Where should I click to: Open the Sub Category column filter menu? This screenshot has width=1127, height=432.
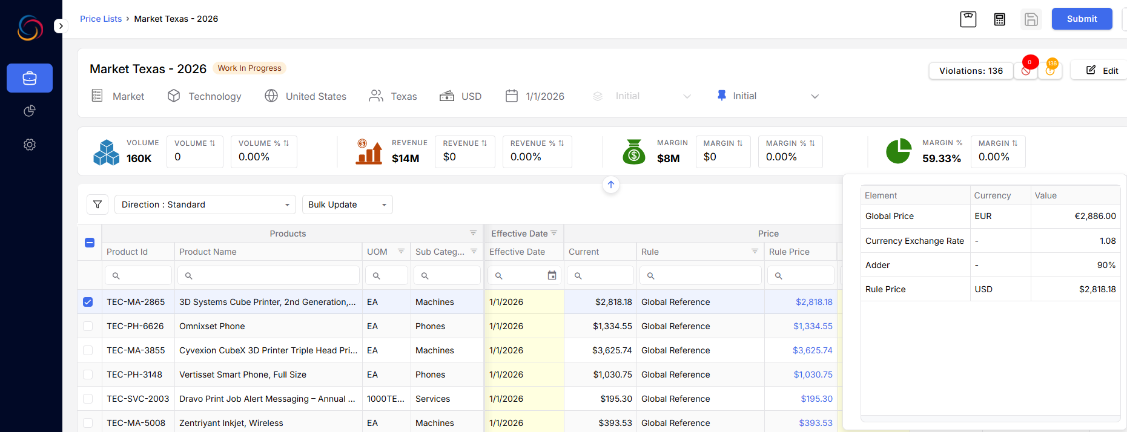pyautogui.click(x=474, y=251)
